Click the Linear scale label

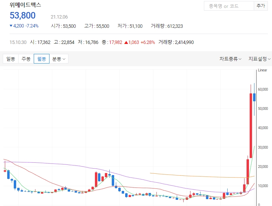coord(262,70)
